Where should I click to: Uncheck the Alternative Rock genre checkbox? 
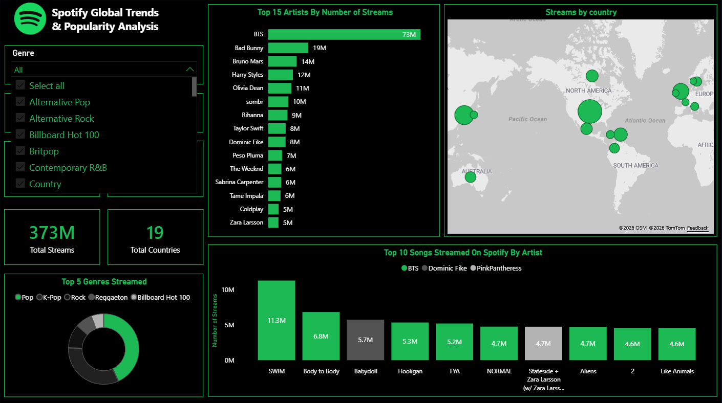point(20,118)
